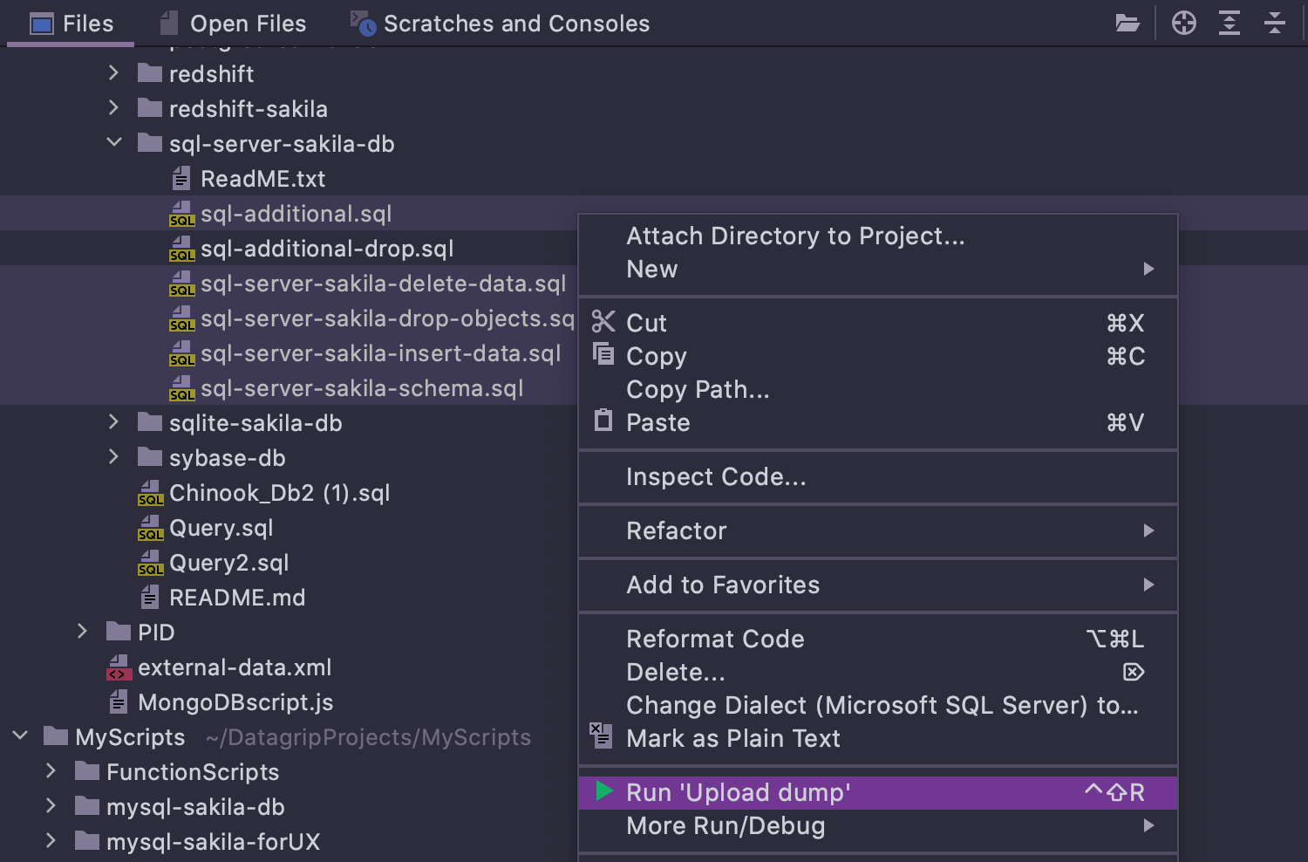Select the Query.sql file
The width and height of the screenshot is (1308, 862).
[x=221, y=528]
